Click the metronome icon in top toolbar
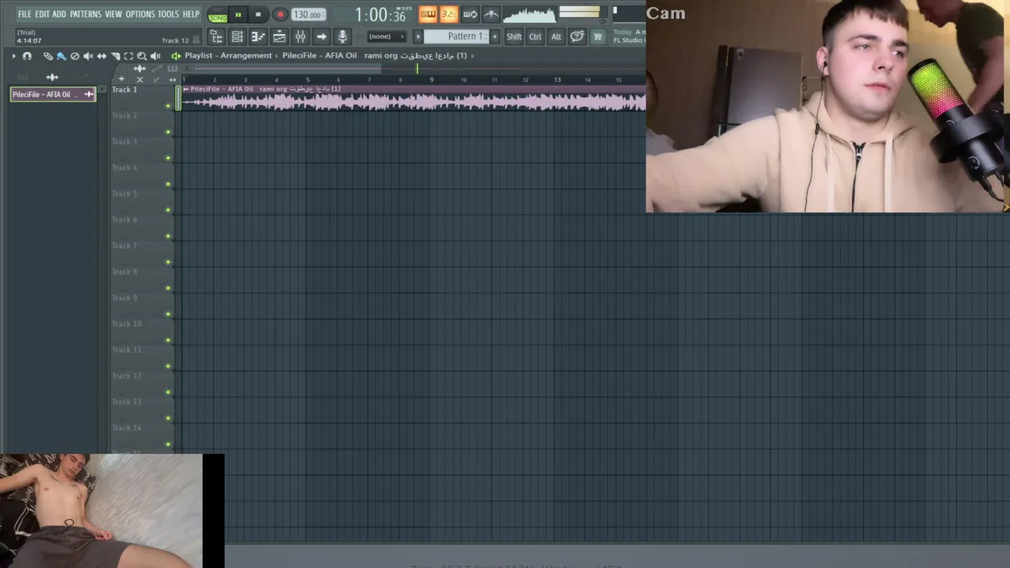This screenshot has width=1010, height=568. pos(491,14)
